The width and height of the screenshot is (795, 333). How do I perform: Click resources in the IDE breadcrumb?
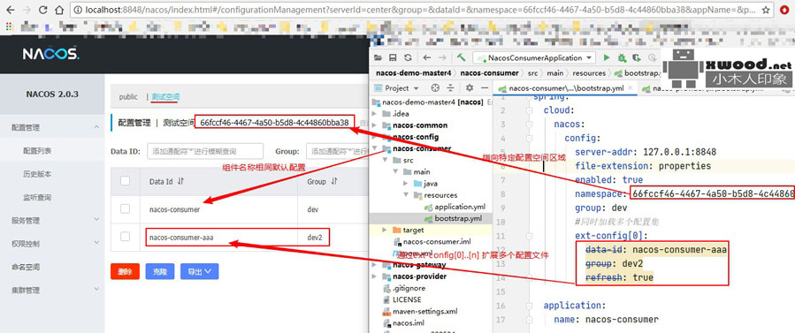tap(588, 73)
